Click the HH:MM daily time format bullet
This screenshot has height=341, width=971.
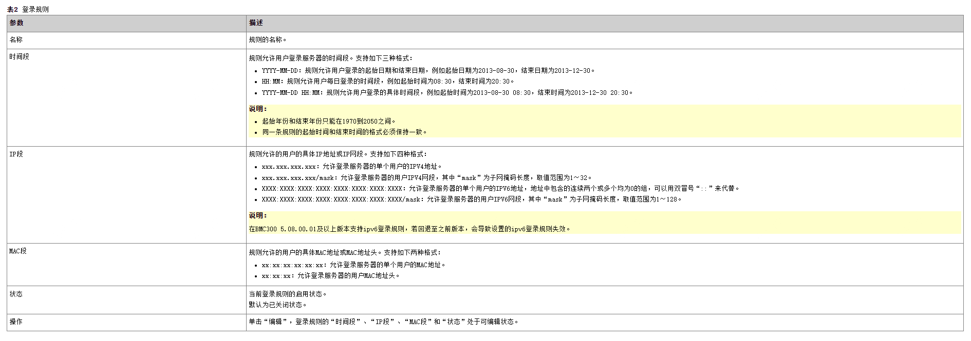387,82
